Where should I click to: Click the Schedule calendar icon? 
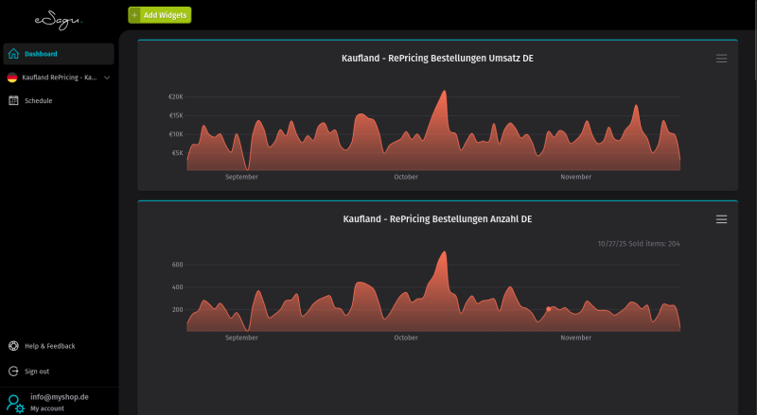[13, 100]
